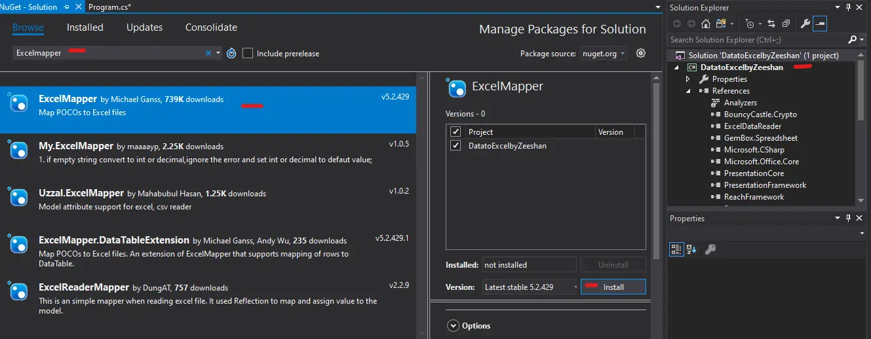Click the Uzzal.ExcelMapper package icon

[x=18, y=197]
